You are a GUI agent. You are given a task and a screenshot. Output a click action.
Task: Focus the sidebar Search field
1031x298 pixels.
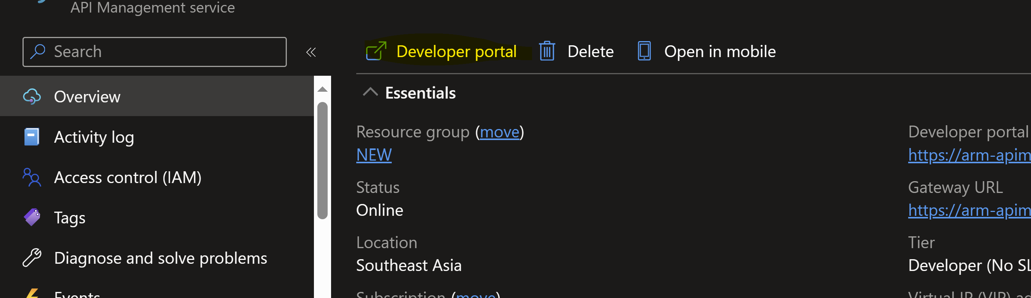point(154,52)
